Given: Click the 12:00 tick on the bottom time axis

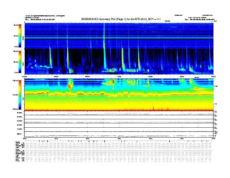Looking at the screenshot, I should 119,138.
